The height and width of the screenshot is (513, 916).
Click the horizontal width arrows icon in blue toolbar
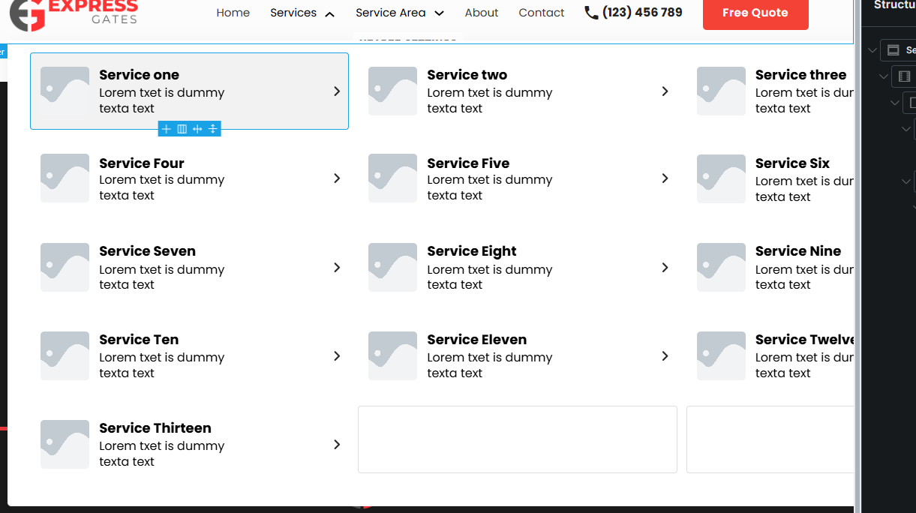[x=197, y=129]
